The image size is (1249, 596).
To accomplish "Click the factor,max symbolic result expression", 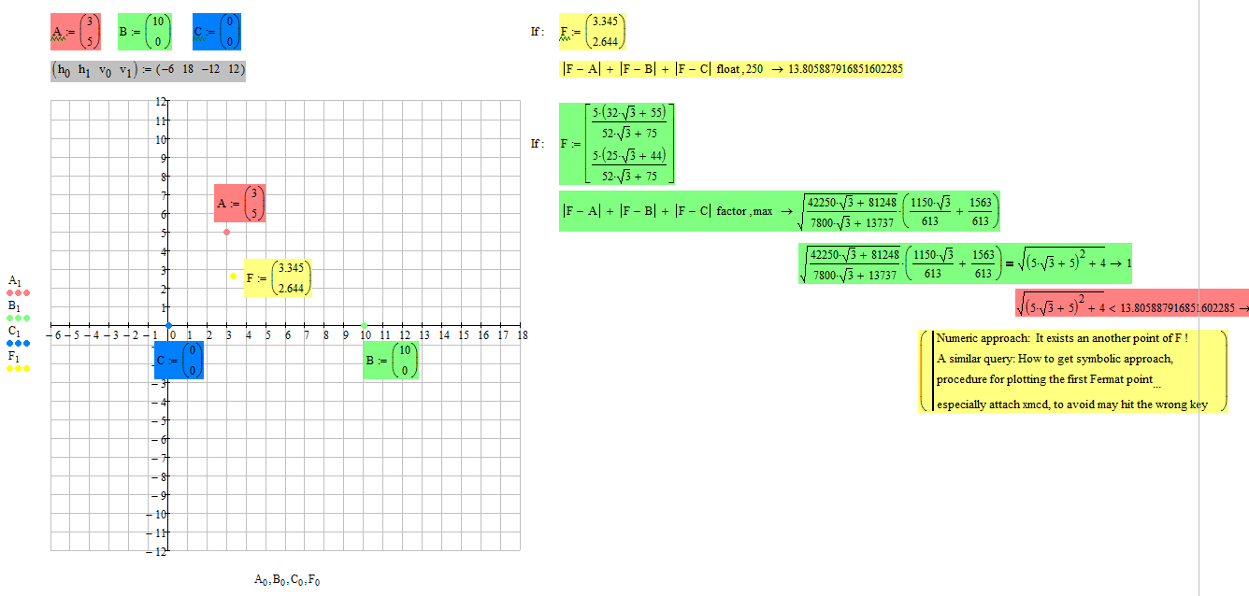I will 781,210.
